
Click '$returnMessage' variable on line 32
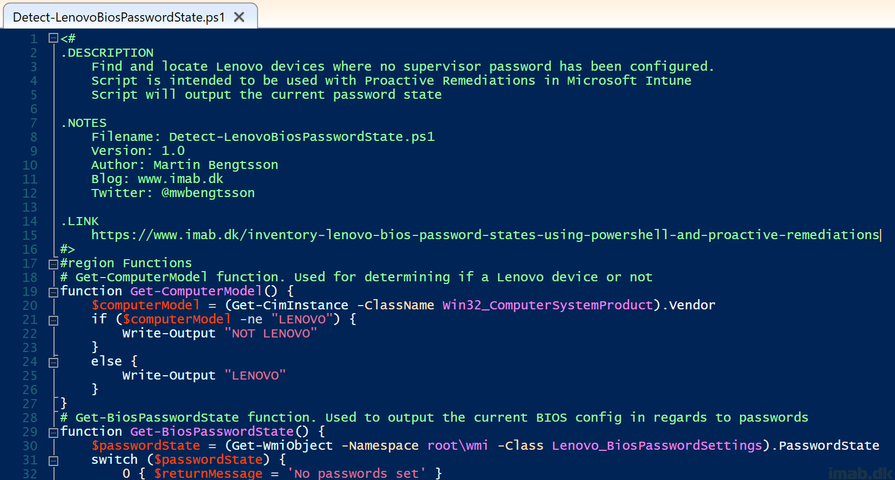208,474
